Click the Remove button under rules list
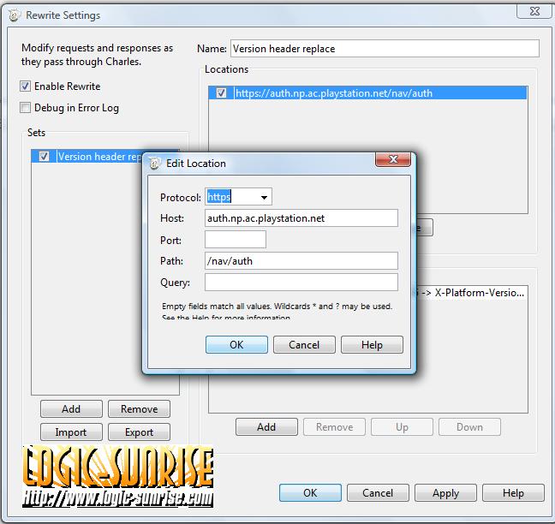Viewport: 555px width, 524px height. 335,427
